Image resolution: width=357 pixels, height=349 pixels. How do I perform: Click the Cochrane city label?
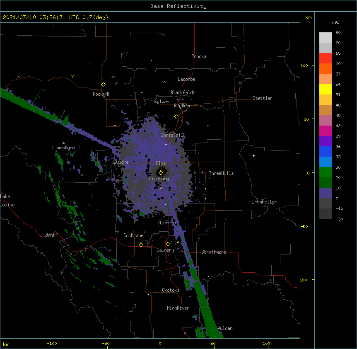[x=133, y=235]
